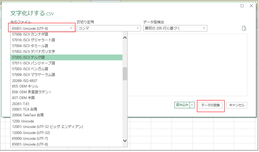Select 57005: ISCII テルグ語 item
This screenshot has width=259, height=152.
66,57
